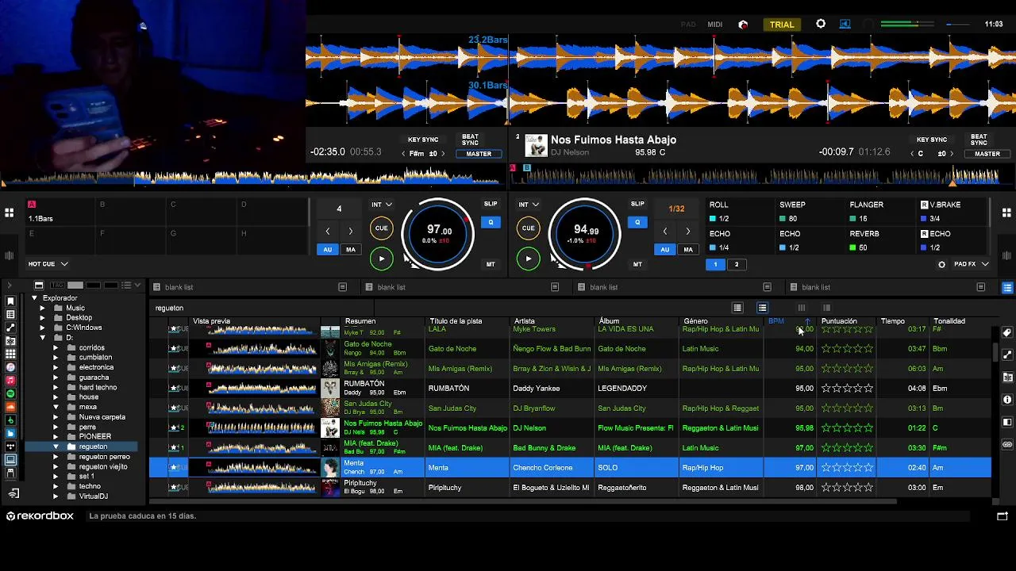Screen dimensions: 1016x571
Task: Open deck 2 INT mode dropdown
Action: (x=529, y=205)
